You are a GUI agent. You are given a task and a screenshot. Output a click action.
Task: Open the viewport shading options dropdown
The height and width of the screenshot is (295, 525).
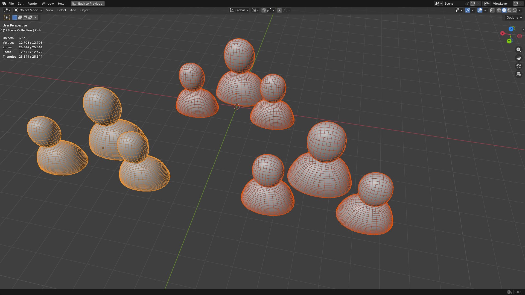coord(520,10)
